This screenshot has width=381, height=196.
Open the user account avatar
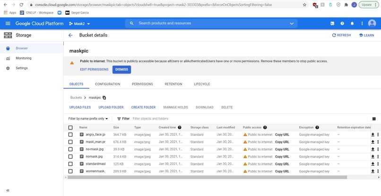[x=372, y=23]
